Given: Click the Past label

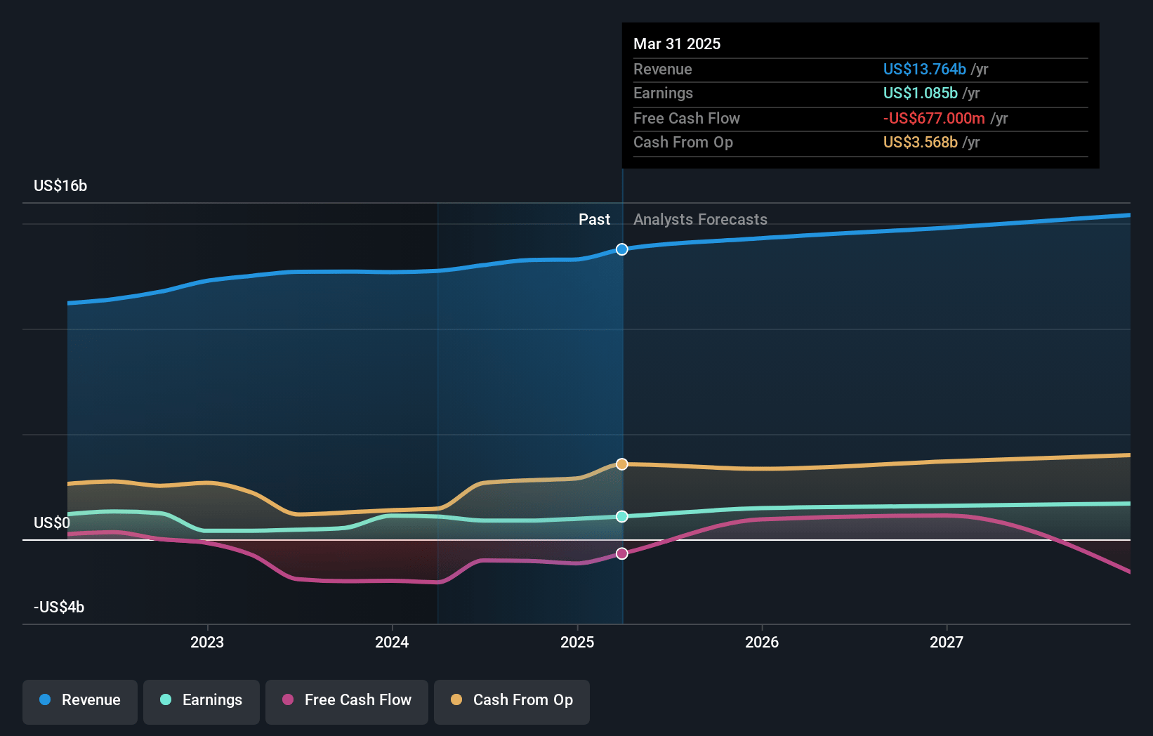Looking at the screenshot, I should click(594, 219).
